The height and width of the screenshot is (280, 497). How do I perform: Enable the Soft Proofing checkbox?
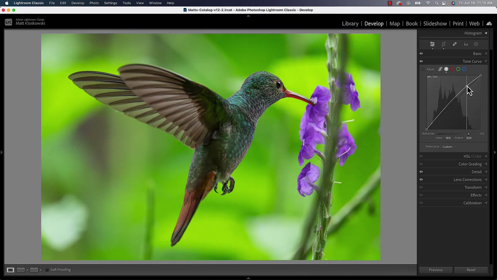(x=47, y=270)
